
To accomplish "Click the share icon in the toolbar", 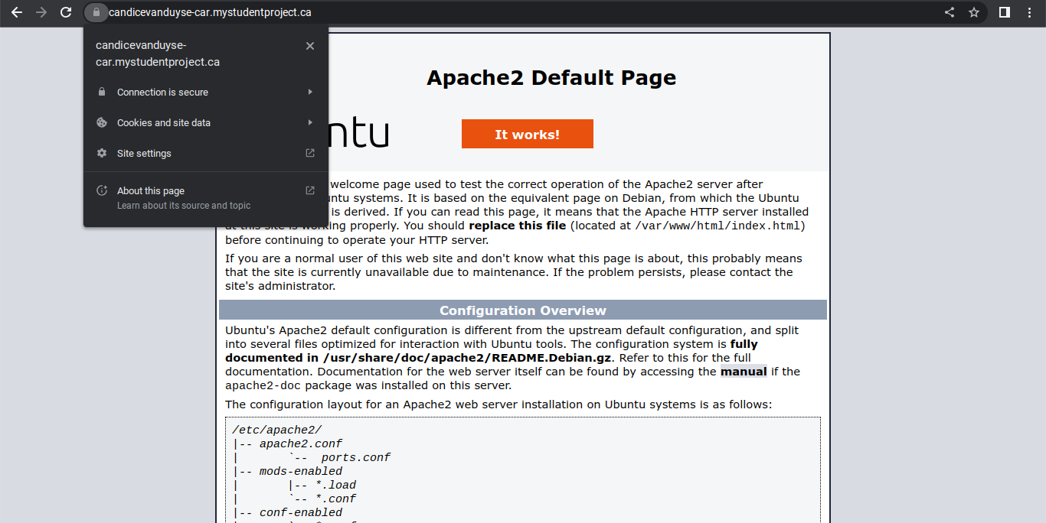I will tap(949, 12).
